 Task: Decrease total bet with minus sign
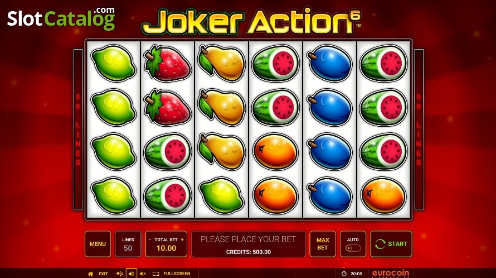pos(150,240)
